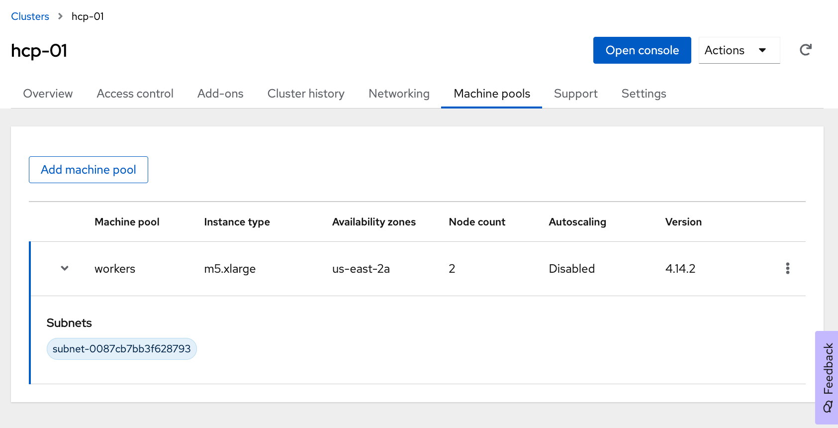Image resolution: width=838 pixels, height=428 pixels.
Task: Click the breadcrumb separator chevron icon
Action: tap(60, 16)
